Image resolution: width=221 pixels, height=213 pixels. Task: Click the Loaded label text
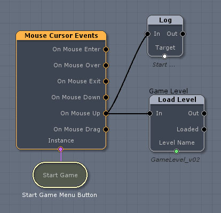pyautogui.click(x=187, y=129)
